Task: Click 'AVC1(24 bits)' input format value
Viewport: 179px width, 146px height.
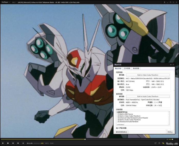Action: (130, 81)
